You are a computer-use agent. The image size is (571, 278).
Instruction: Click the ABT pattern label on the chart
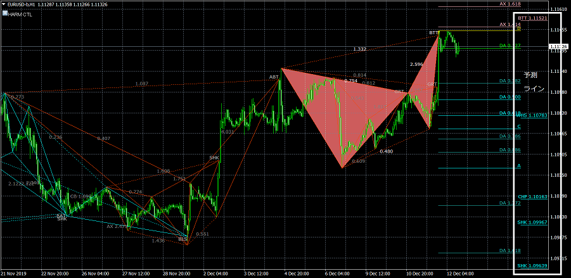click(274, 77)
